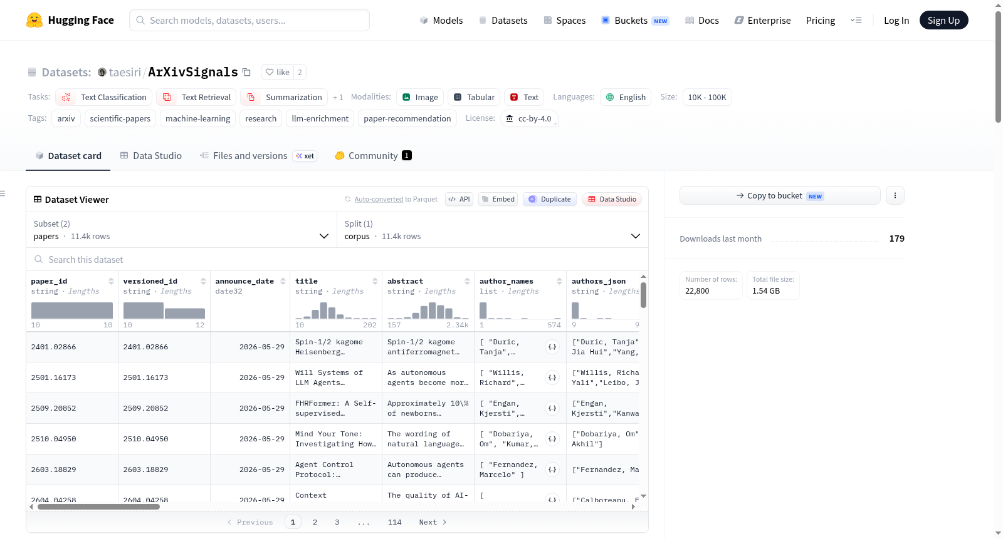The image size is (1003, 539).
Task: Filter by Image modality tag
Action: tap(420, 97)
